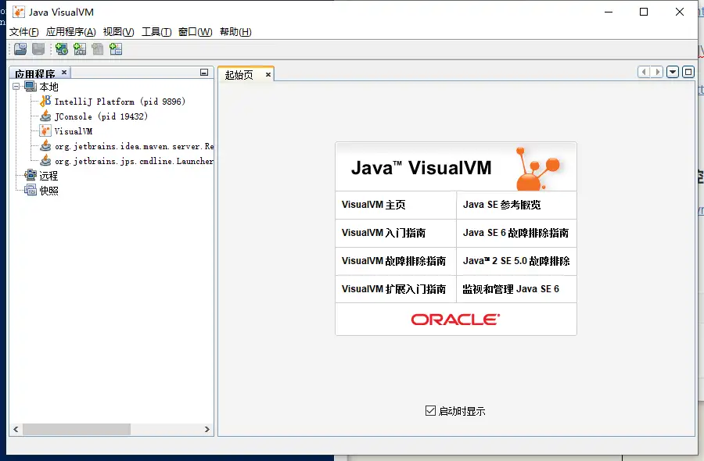Screen dimensions: 704x461
Task: Open the 工具(T) menu
Action: [x=156, y=32]
